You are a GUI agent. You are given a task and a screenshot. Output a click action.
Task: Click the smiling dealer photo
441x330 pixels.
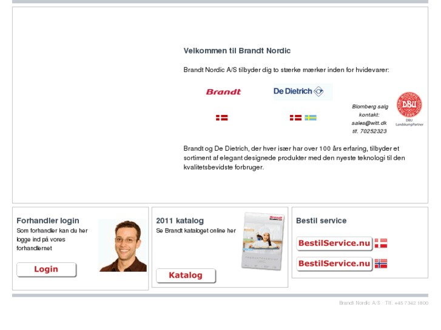[x=123, y=245]
